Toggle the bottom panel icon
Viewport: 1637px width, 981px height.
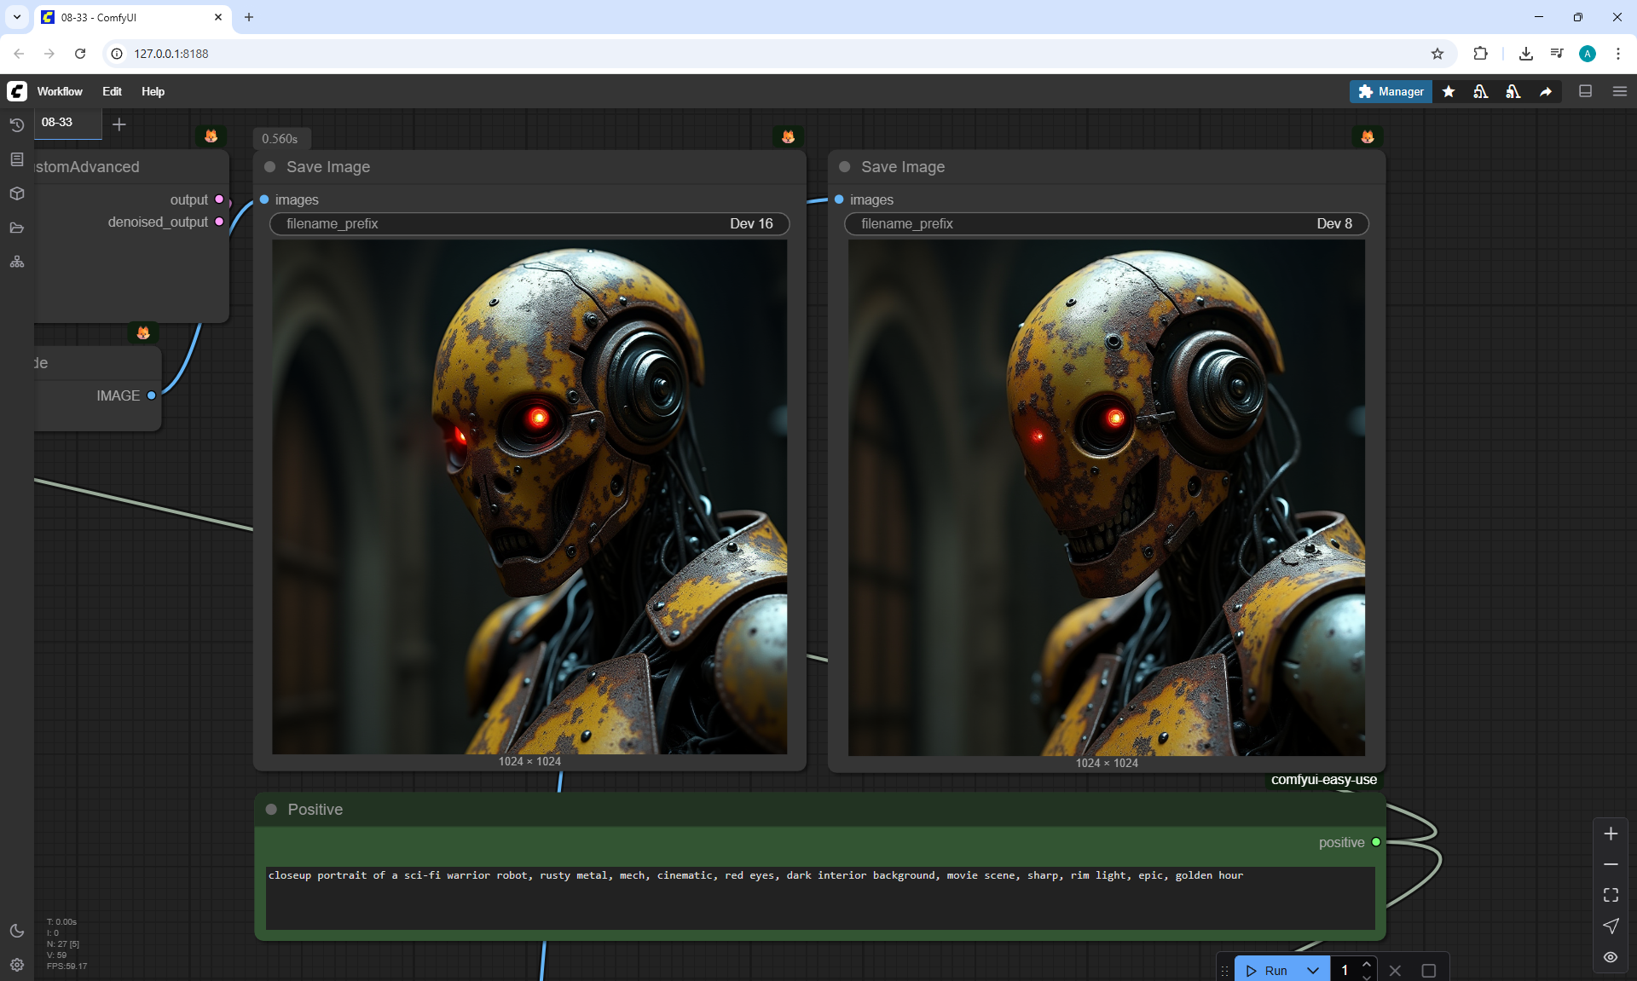1586,91
